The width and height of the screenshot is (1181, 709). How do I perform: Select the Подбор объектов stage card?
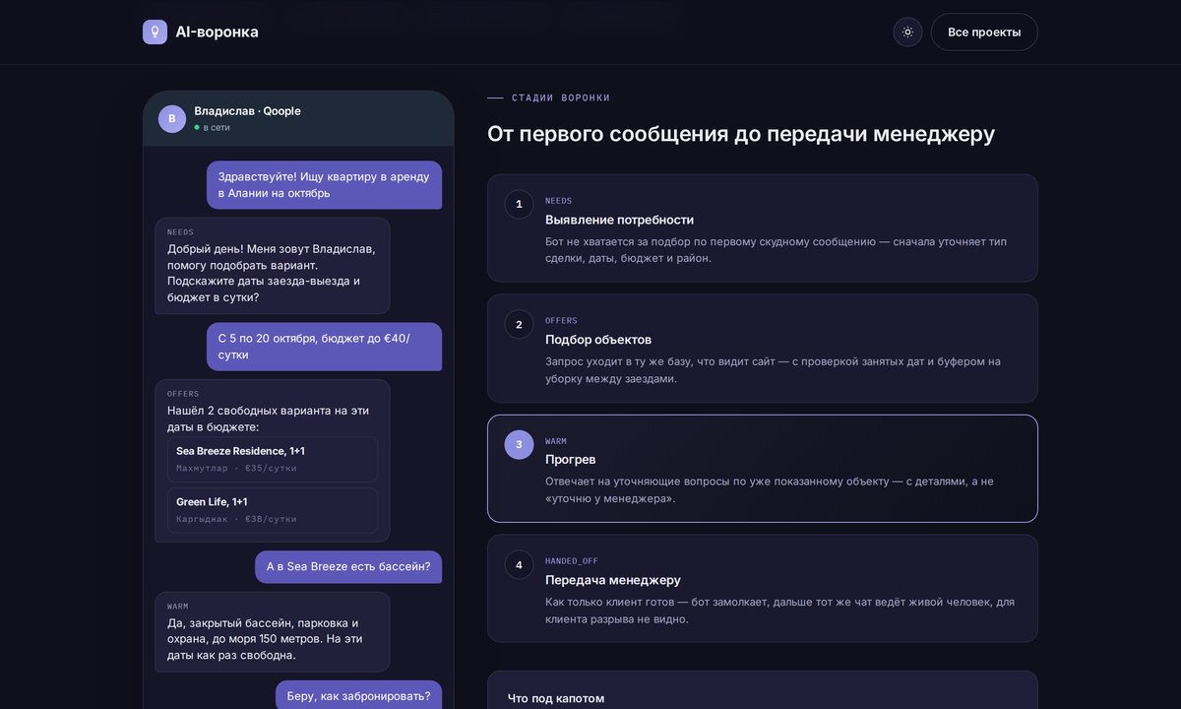(762, 349)
